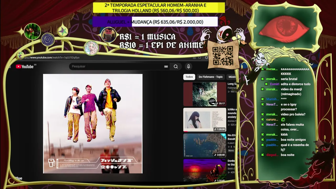Click chat message 'video da manji (reimaginado)'
Screen dimensions: 336x189
click(291, 92)
